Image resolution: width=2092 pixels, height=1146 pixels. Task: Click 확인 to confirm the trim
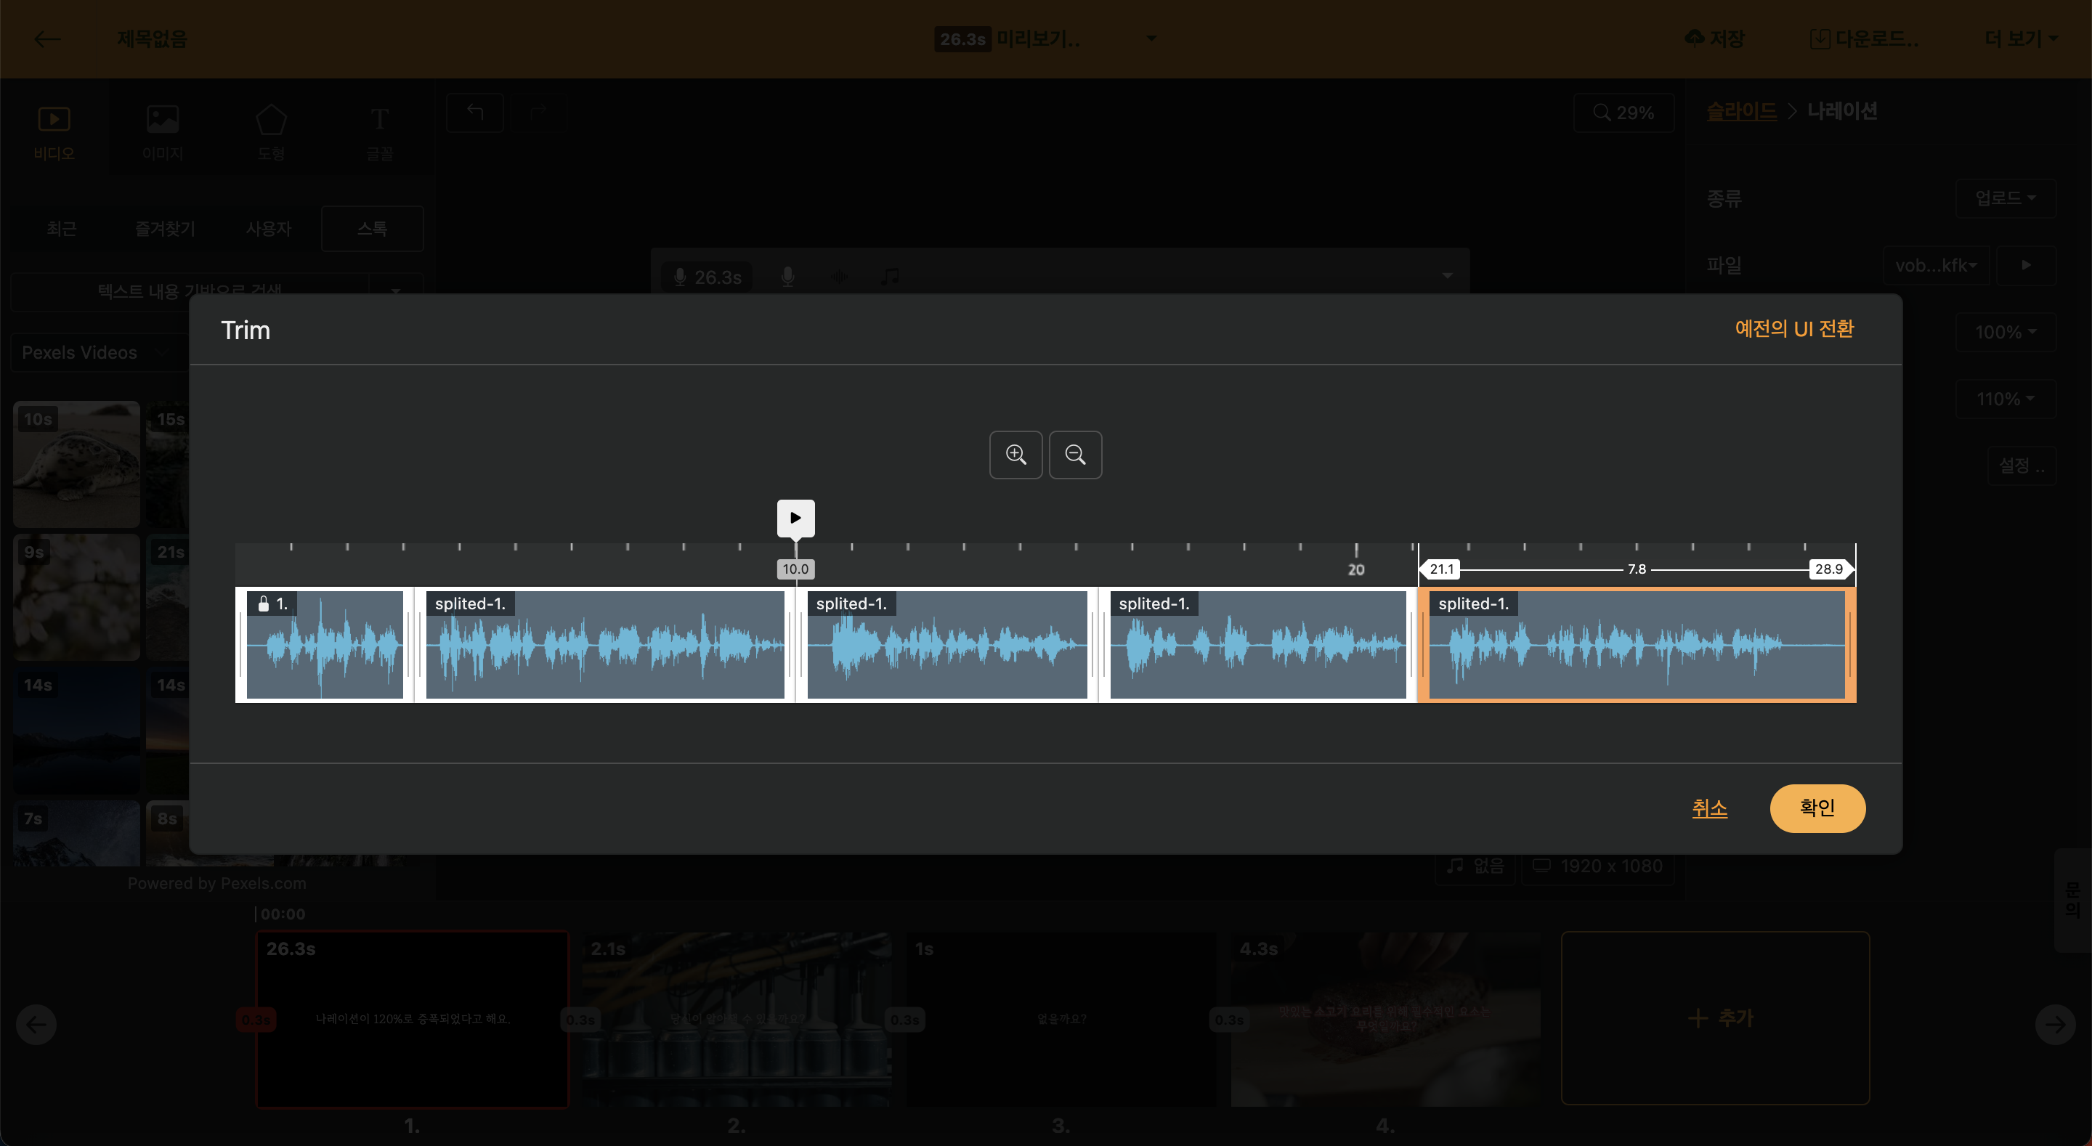click(x=1817, y=808)
